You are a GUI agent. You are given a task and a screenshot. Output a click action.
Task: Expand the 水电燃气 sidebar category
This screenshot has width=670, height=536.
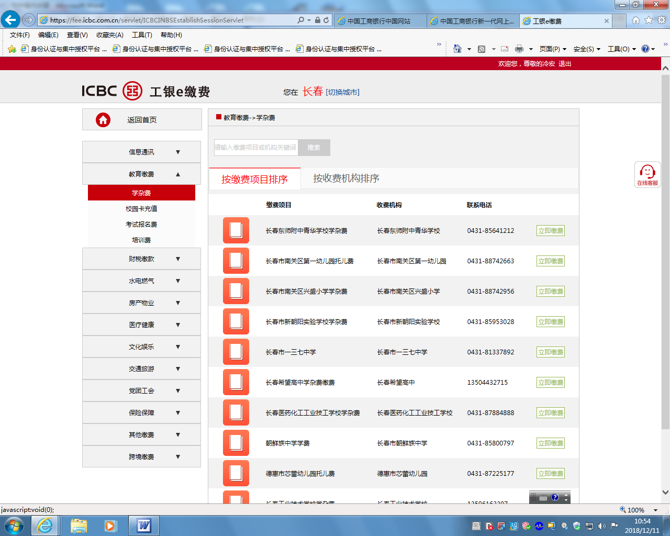point(141,281)
